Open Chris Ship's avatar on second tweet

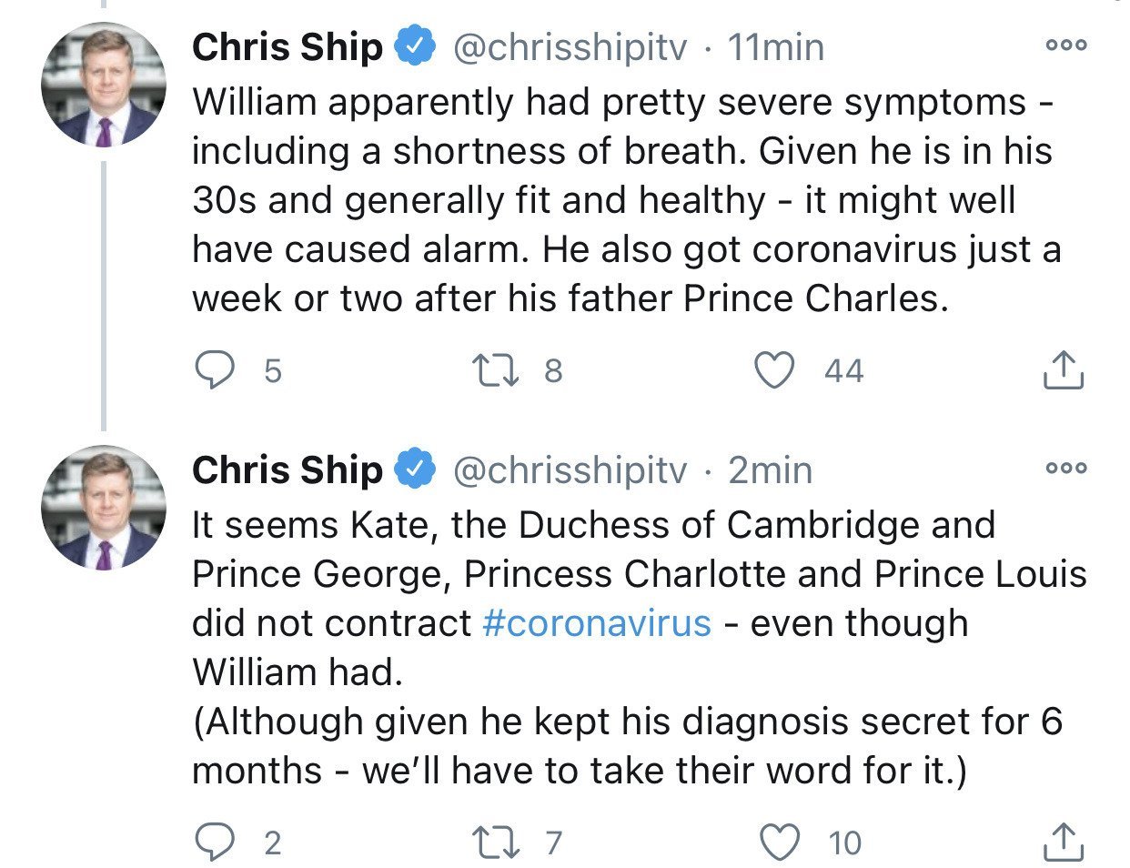(103, 508)
